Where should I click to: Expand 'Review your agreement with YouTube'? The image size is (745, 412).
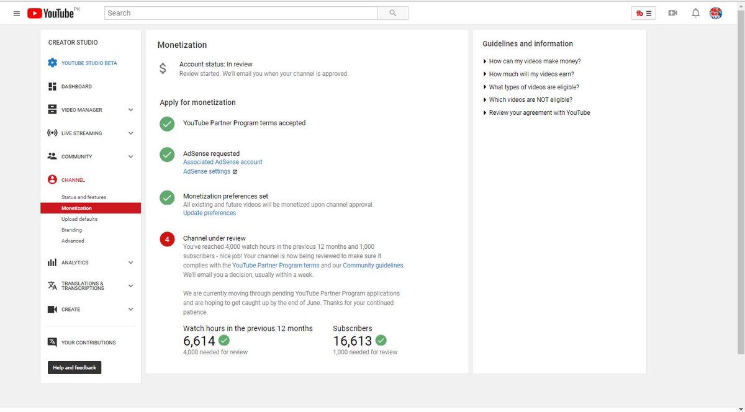click(x=536, y=113)
